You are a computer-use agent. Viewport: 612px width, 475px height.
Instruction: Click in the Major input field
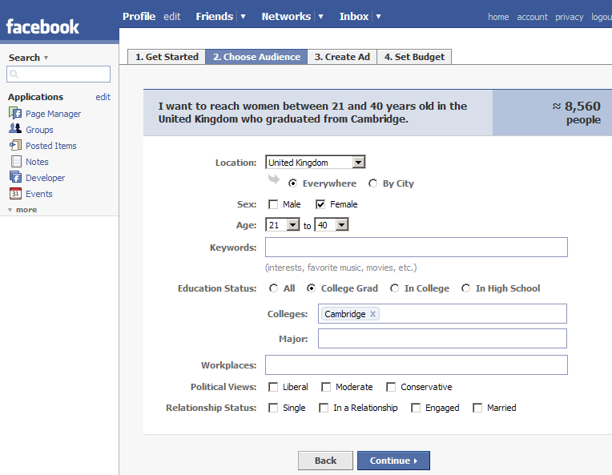(x=443, y=338)
